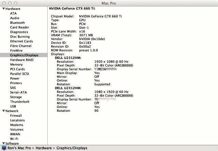
Task: Select the highlighted Graphics/Displays sidebar entry
Action: [24, 55]
